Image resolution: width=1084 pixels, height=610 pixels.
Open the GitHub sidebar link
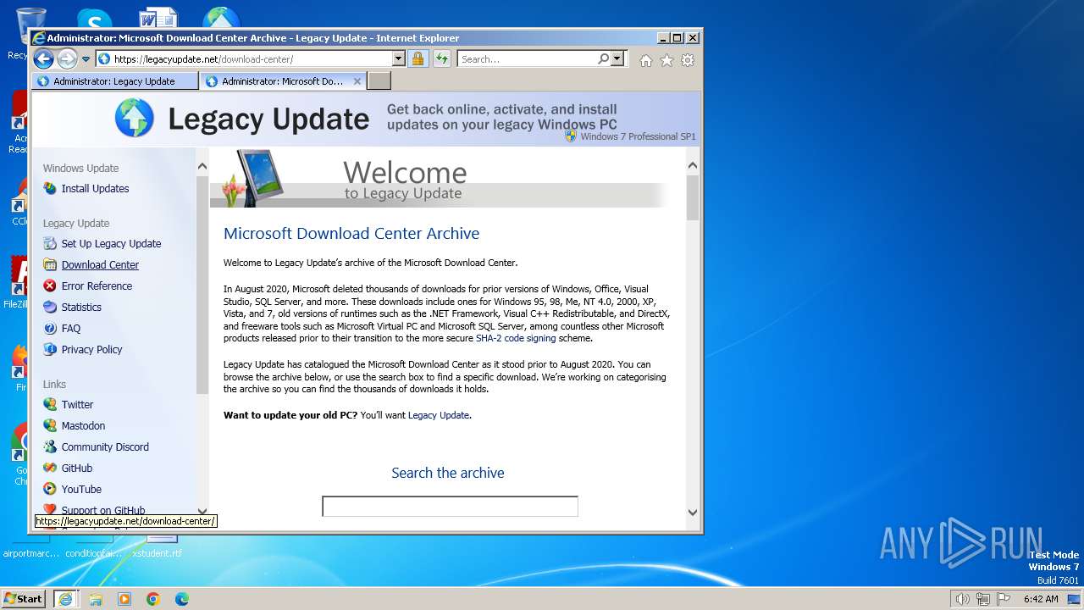(x=77, y=469)
